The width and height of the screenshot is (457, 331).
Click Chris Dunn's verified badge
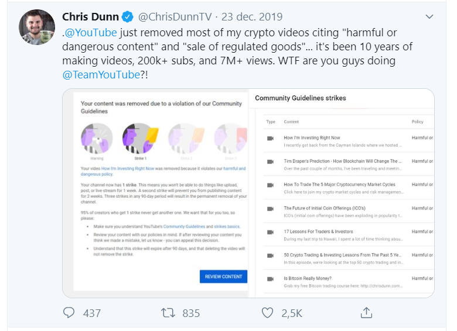(x=128, y=16)
